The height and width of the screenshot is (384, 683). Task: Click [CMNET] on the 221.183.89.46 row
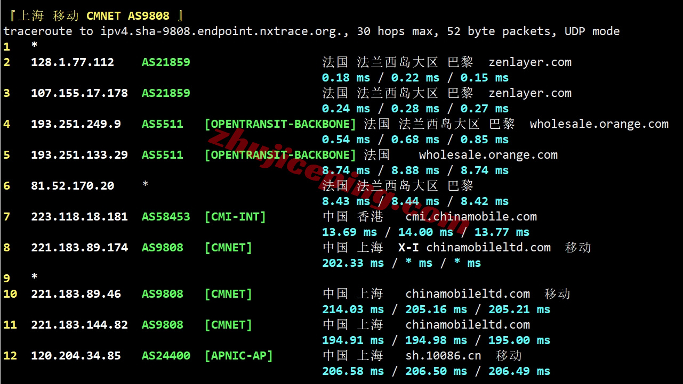pos(228,294)
